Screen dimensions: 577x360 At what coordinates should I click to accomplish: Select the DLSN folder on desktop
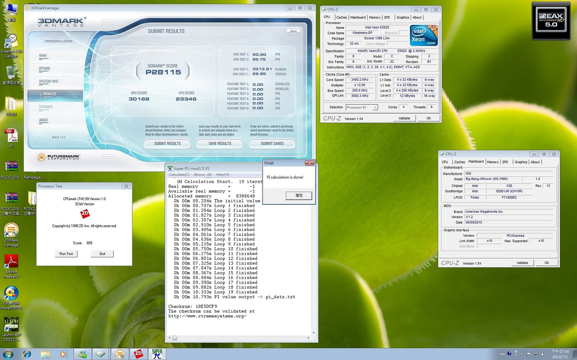coord(11,107)
